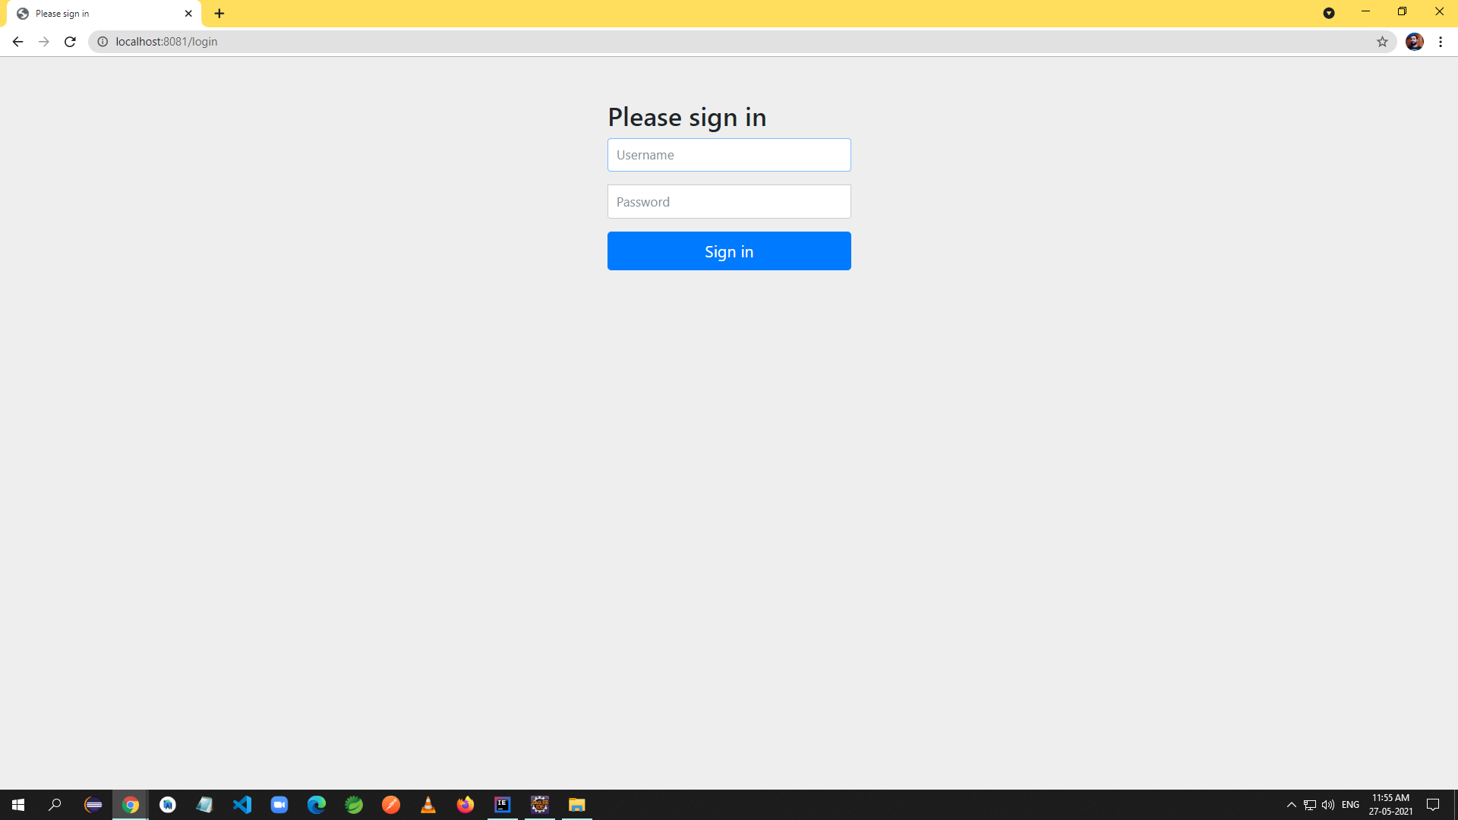Open the Windows notification center
1458x820 pixels.
[1433, 805]
